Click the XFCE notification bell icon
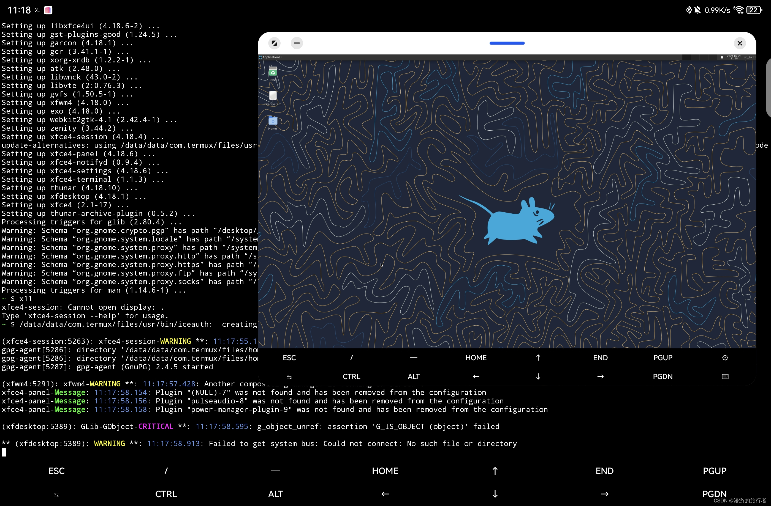 tap(722, 57)
